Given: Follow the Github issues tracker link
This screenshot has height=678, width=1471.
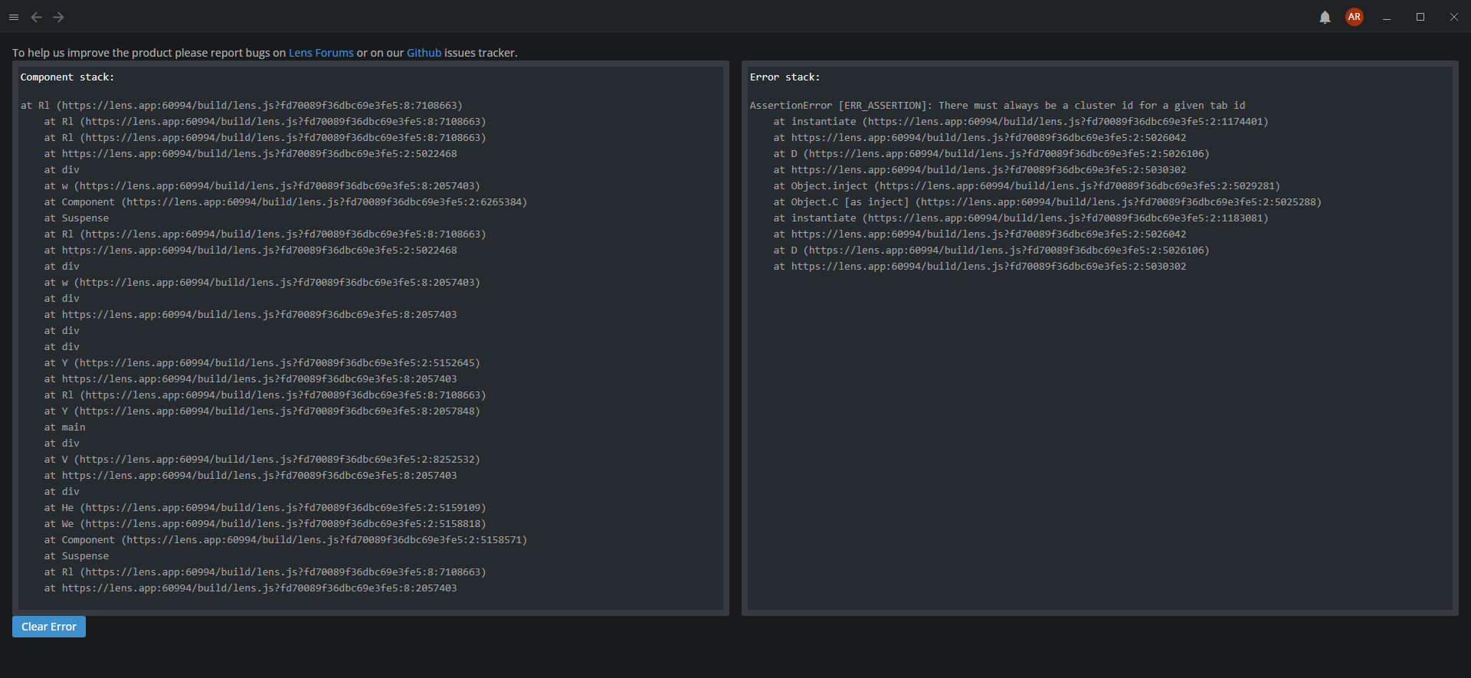Looking at the screenshot, I should click(424, 53).
